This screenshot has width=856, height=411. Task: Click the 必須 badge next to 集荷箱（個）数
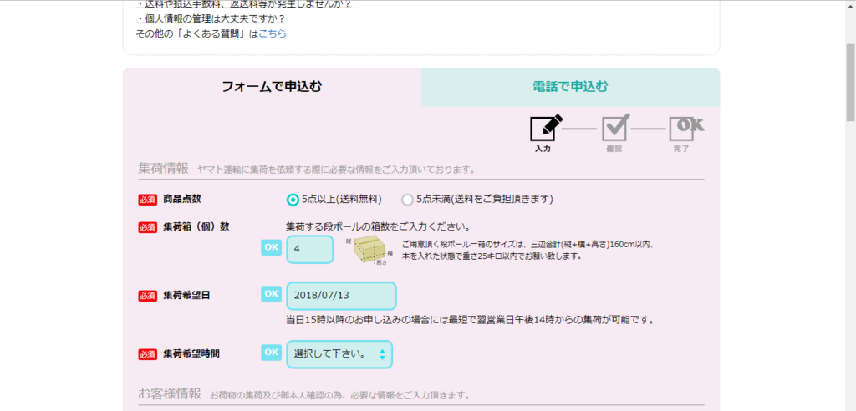point(147,227)
